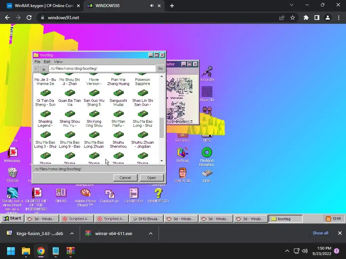Click the Go button beside path field
Screen dimensions: 346x259
click(x=160, y=68)
